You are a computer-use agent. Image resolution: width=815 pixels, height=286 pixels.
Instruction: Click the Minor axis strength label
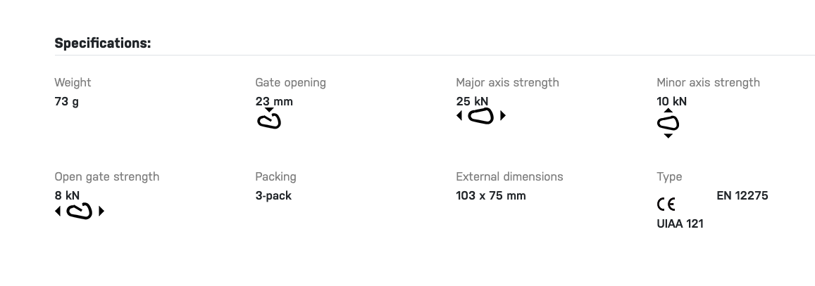(x=708, y=82)
